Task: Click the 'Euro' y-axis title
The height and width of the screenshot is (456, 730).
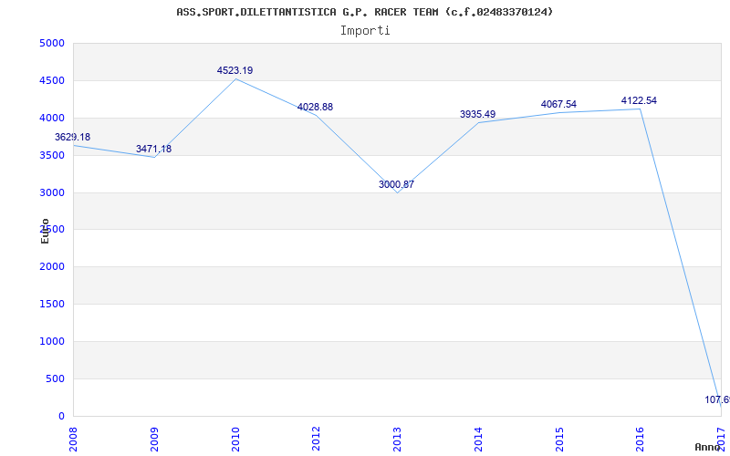Action: coord(45,231)
